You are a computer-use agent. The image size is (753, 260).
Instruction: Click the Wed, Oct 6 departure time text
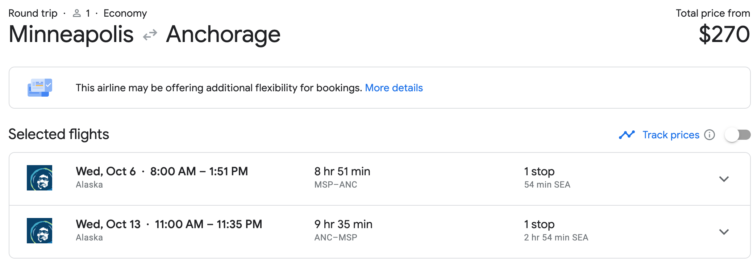point(162,171)
